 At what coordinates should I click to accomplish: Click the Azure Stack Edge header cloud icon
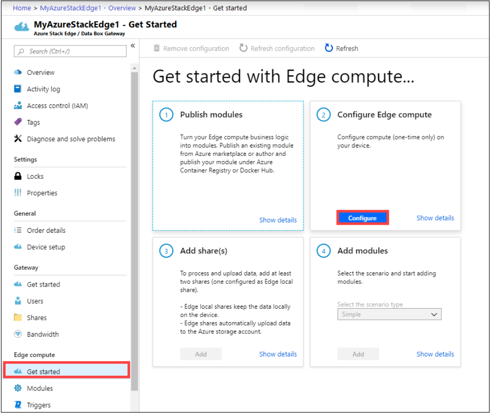click(x=22, y=27)
